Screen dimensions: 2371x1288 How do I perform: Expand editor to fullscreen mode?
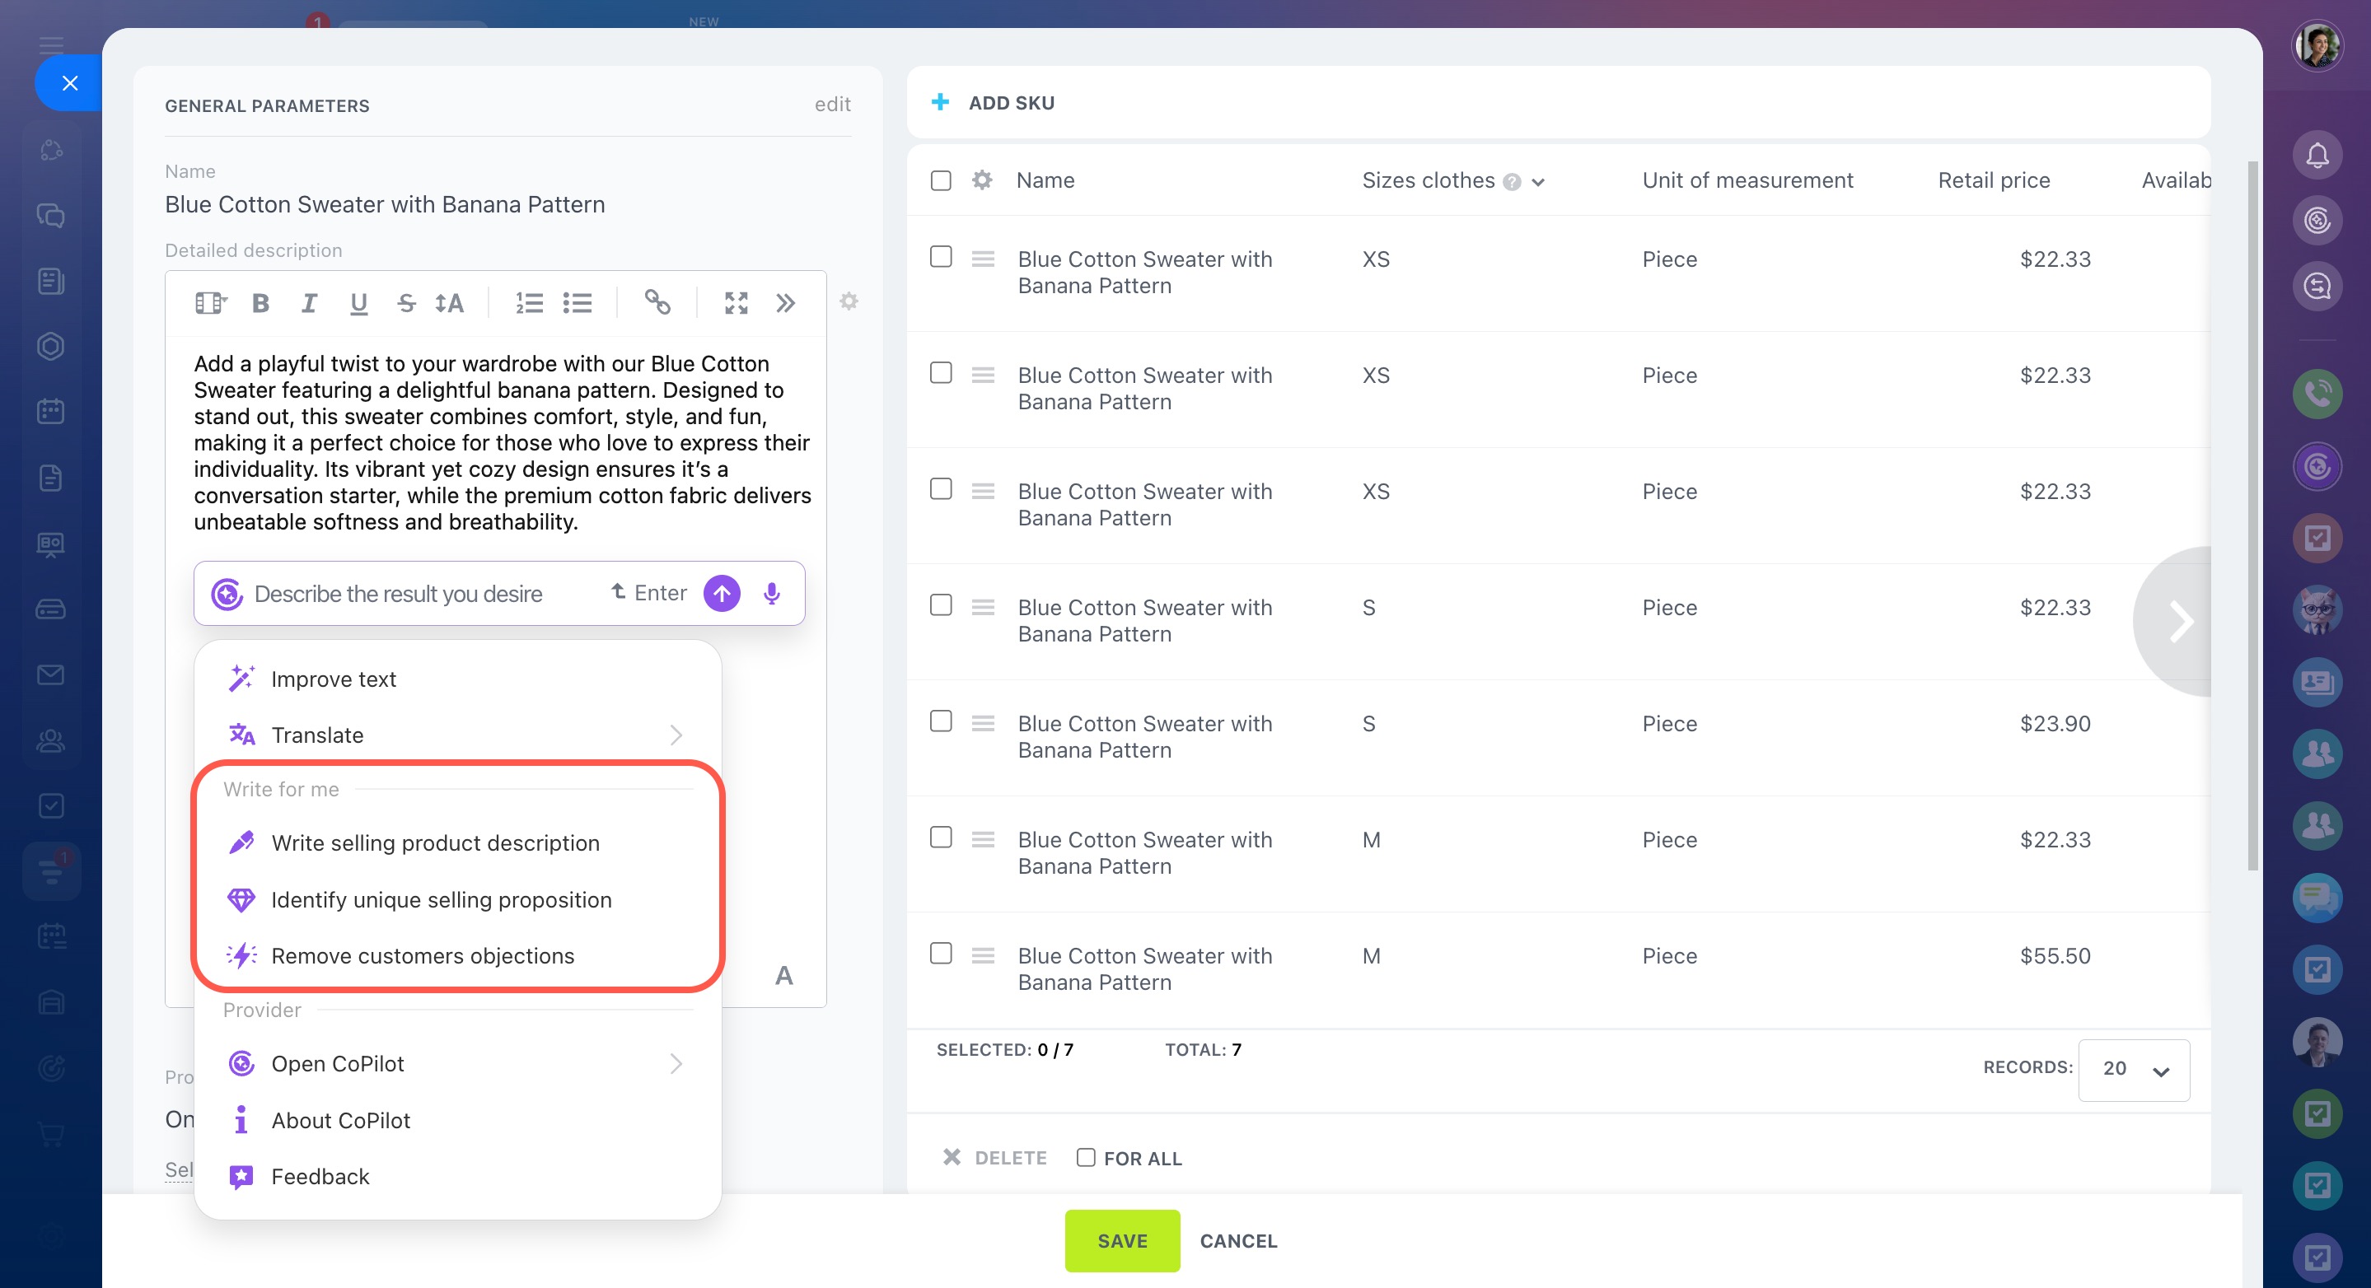point(737,304)
